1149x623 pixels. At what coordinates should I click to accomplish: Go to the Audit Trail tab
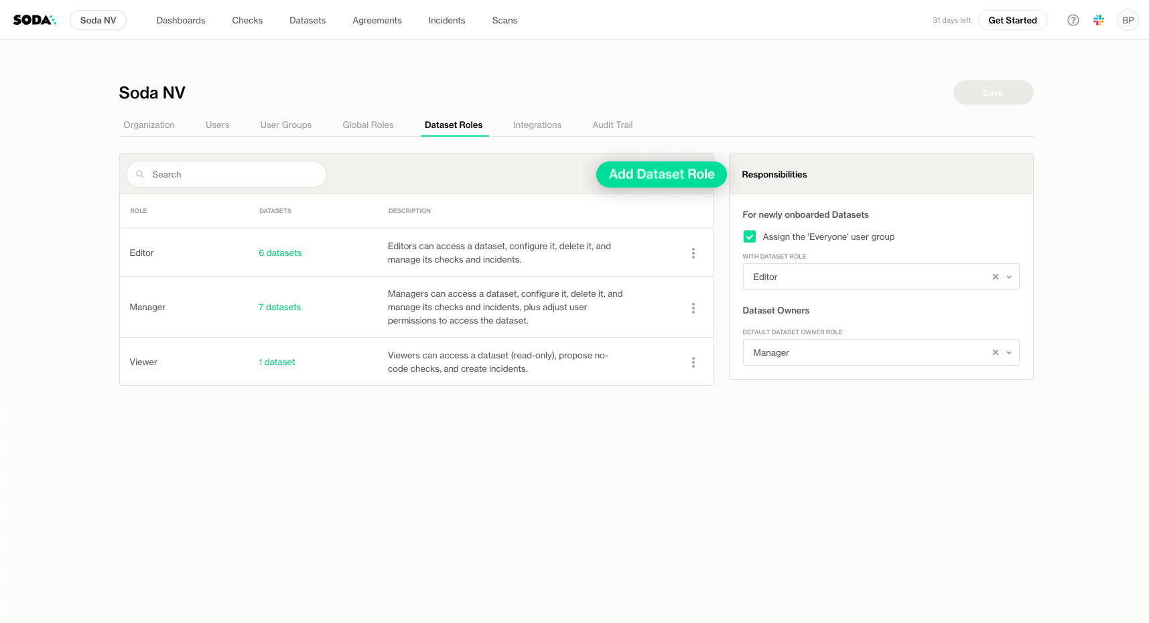(612, 125)
